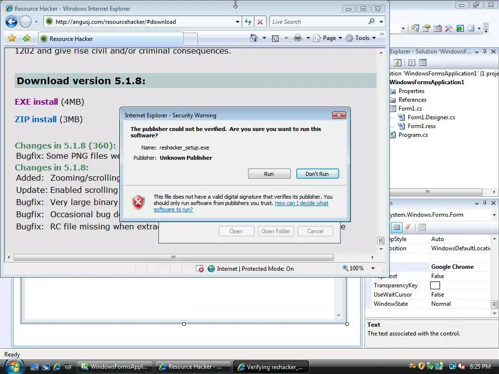The image size is (499, 374).
Task: Click the RSS Feeds icon
Action: pos(275,38)
